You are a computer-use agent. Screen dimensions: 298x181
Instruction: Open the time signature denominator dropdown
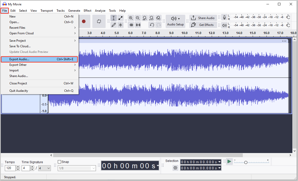pyautogui.click(x=45, y=168)
